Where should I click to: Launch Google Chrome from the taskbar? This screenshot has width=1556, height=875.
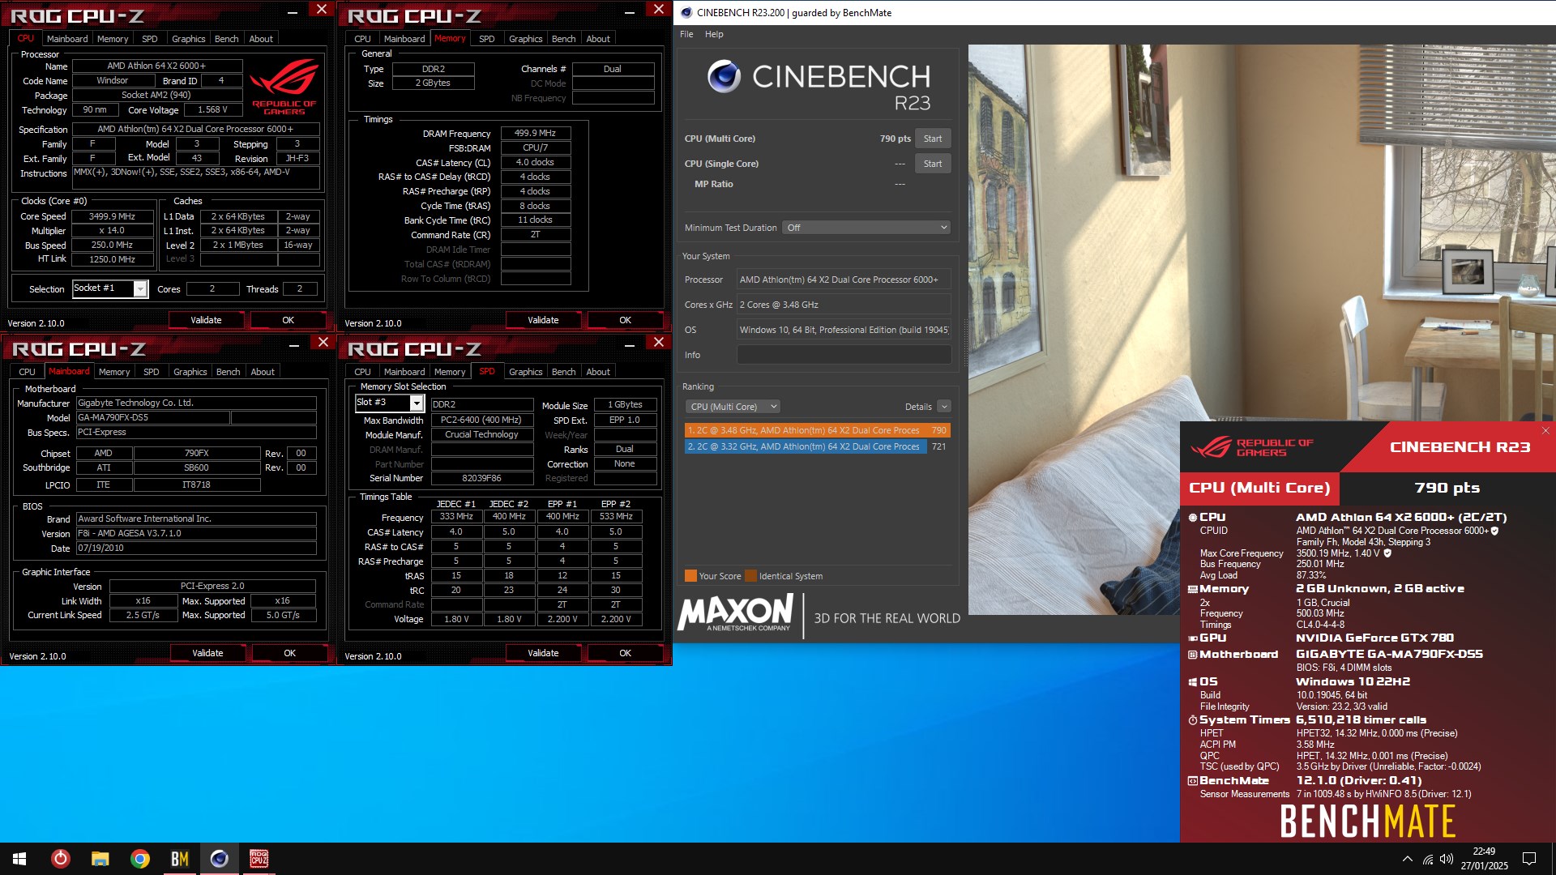(139, 859)
